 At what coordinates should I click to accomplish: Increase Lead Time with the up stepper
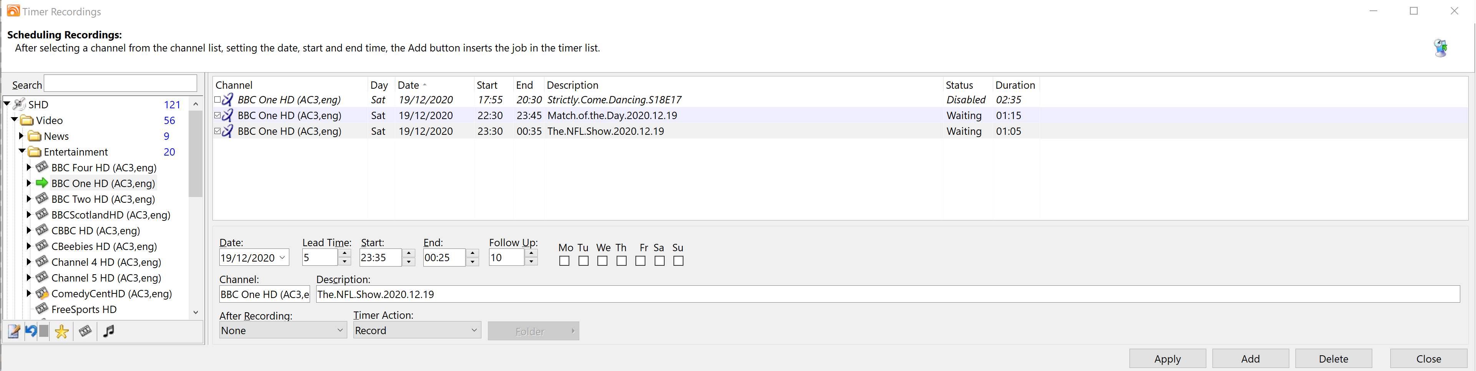point(344,253)
